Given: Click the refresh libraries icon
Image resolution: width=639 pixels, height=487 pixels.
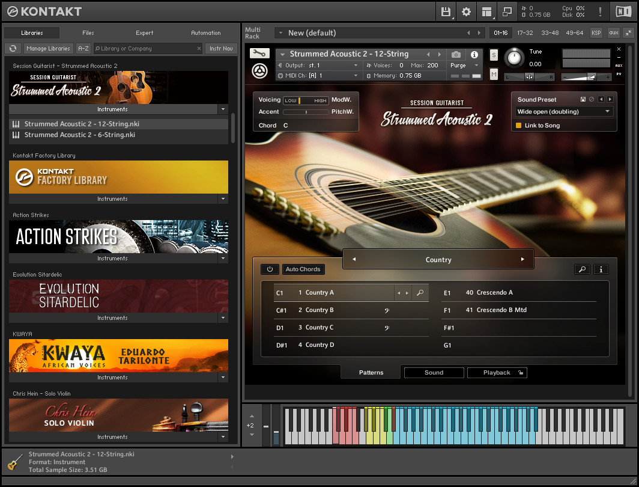Looking at the screenshot, I should tap(13, 48).
